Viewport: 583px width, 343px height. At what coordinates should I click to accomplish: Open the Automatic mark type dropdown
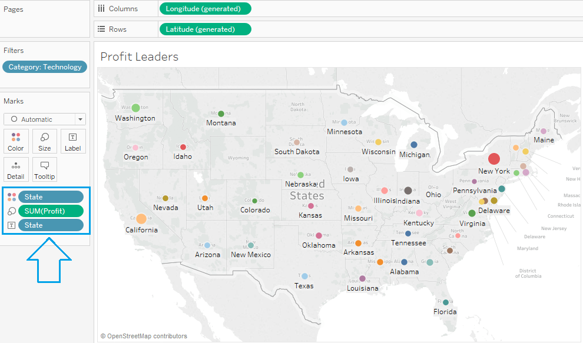point(44,119)
